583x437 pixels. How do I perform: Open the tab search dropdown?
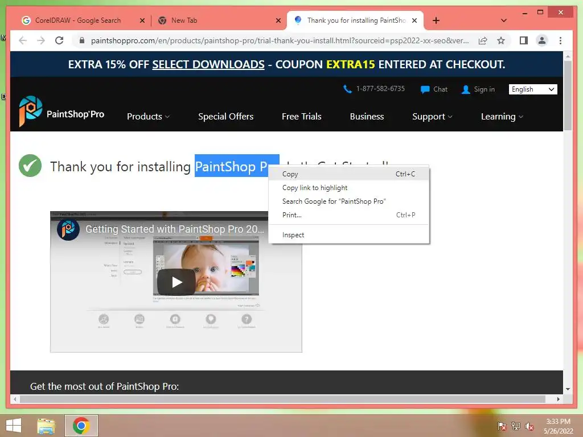(x=504, y=20)
